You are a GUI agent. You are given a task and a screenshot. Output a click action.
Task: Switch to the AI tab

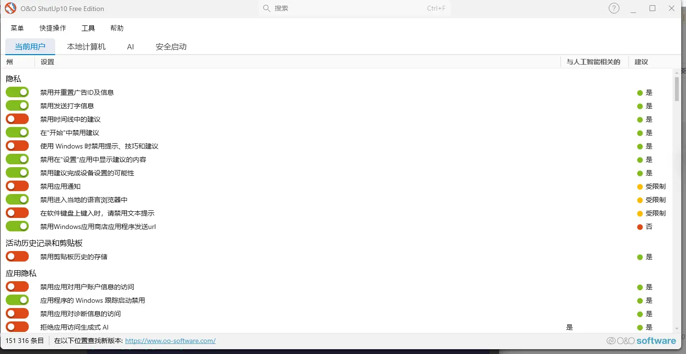click(130, 46)
